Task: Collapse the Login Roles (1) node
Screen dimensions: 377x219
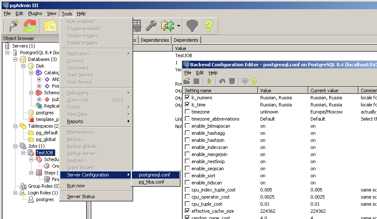Action: pos(15,193)
